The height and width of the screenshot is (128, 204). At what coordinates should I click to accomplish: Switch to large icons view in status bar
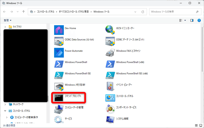(201, 125)
